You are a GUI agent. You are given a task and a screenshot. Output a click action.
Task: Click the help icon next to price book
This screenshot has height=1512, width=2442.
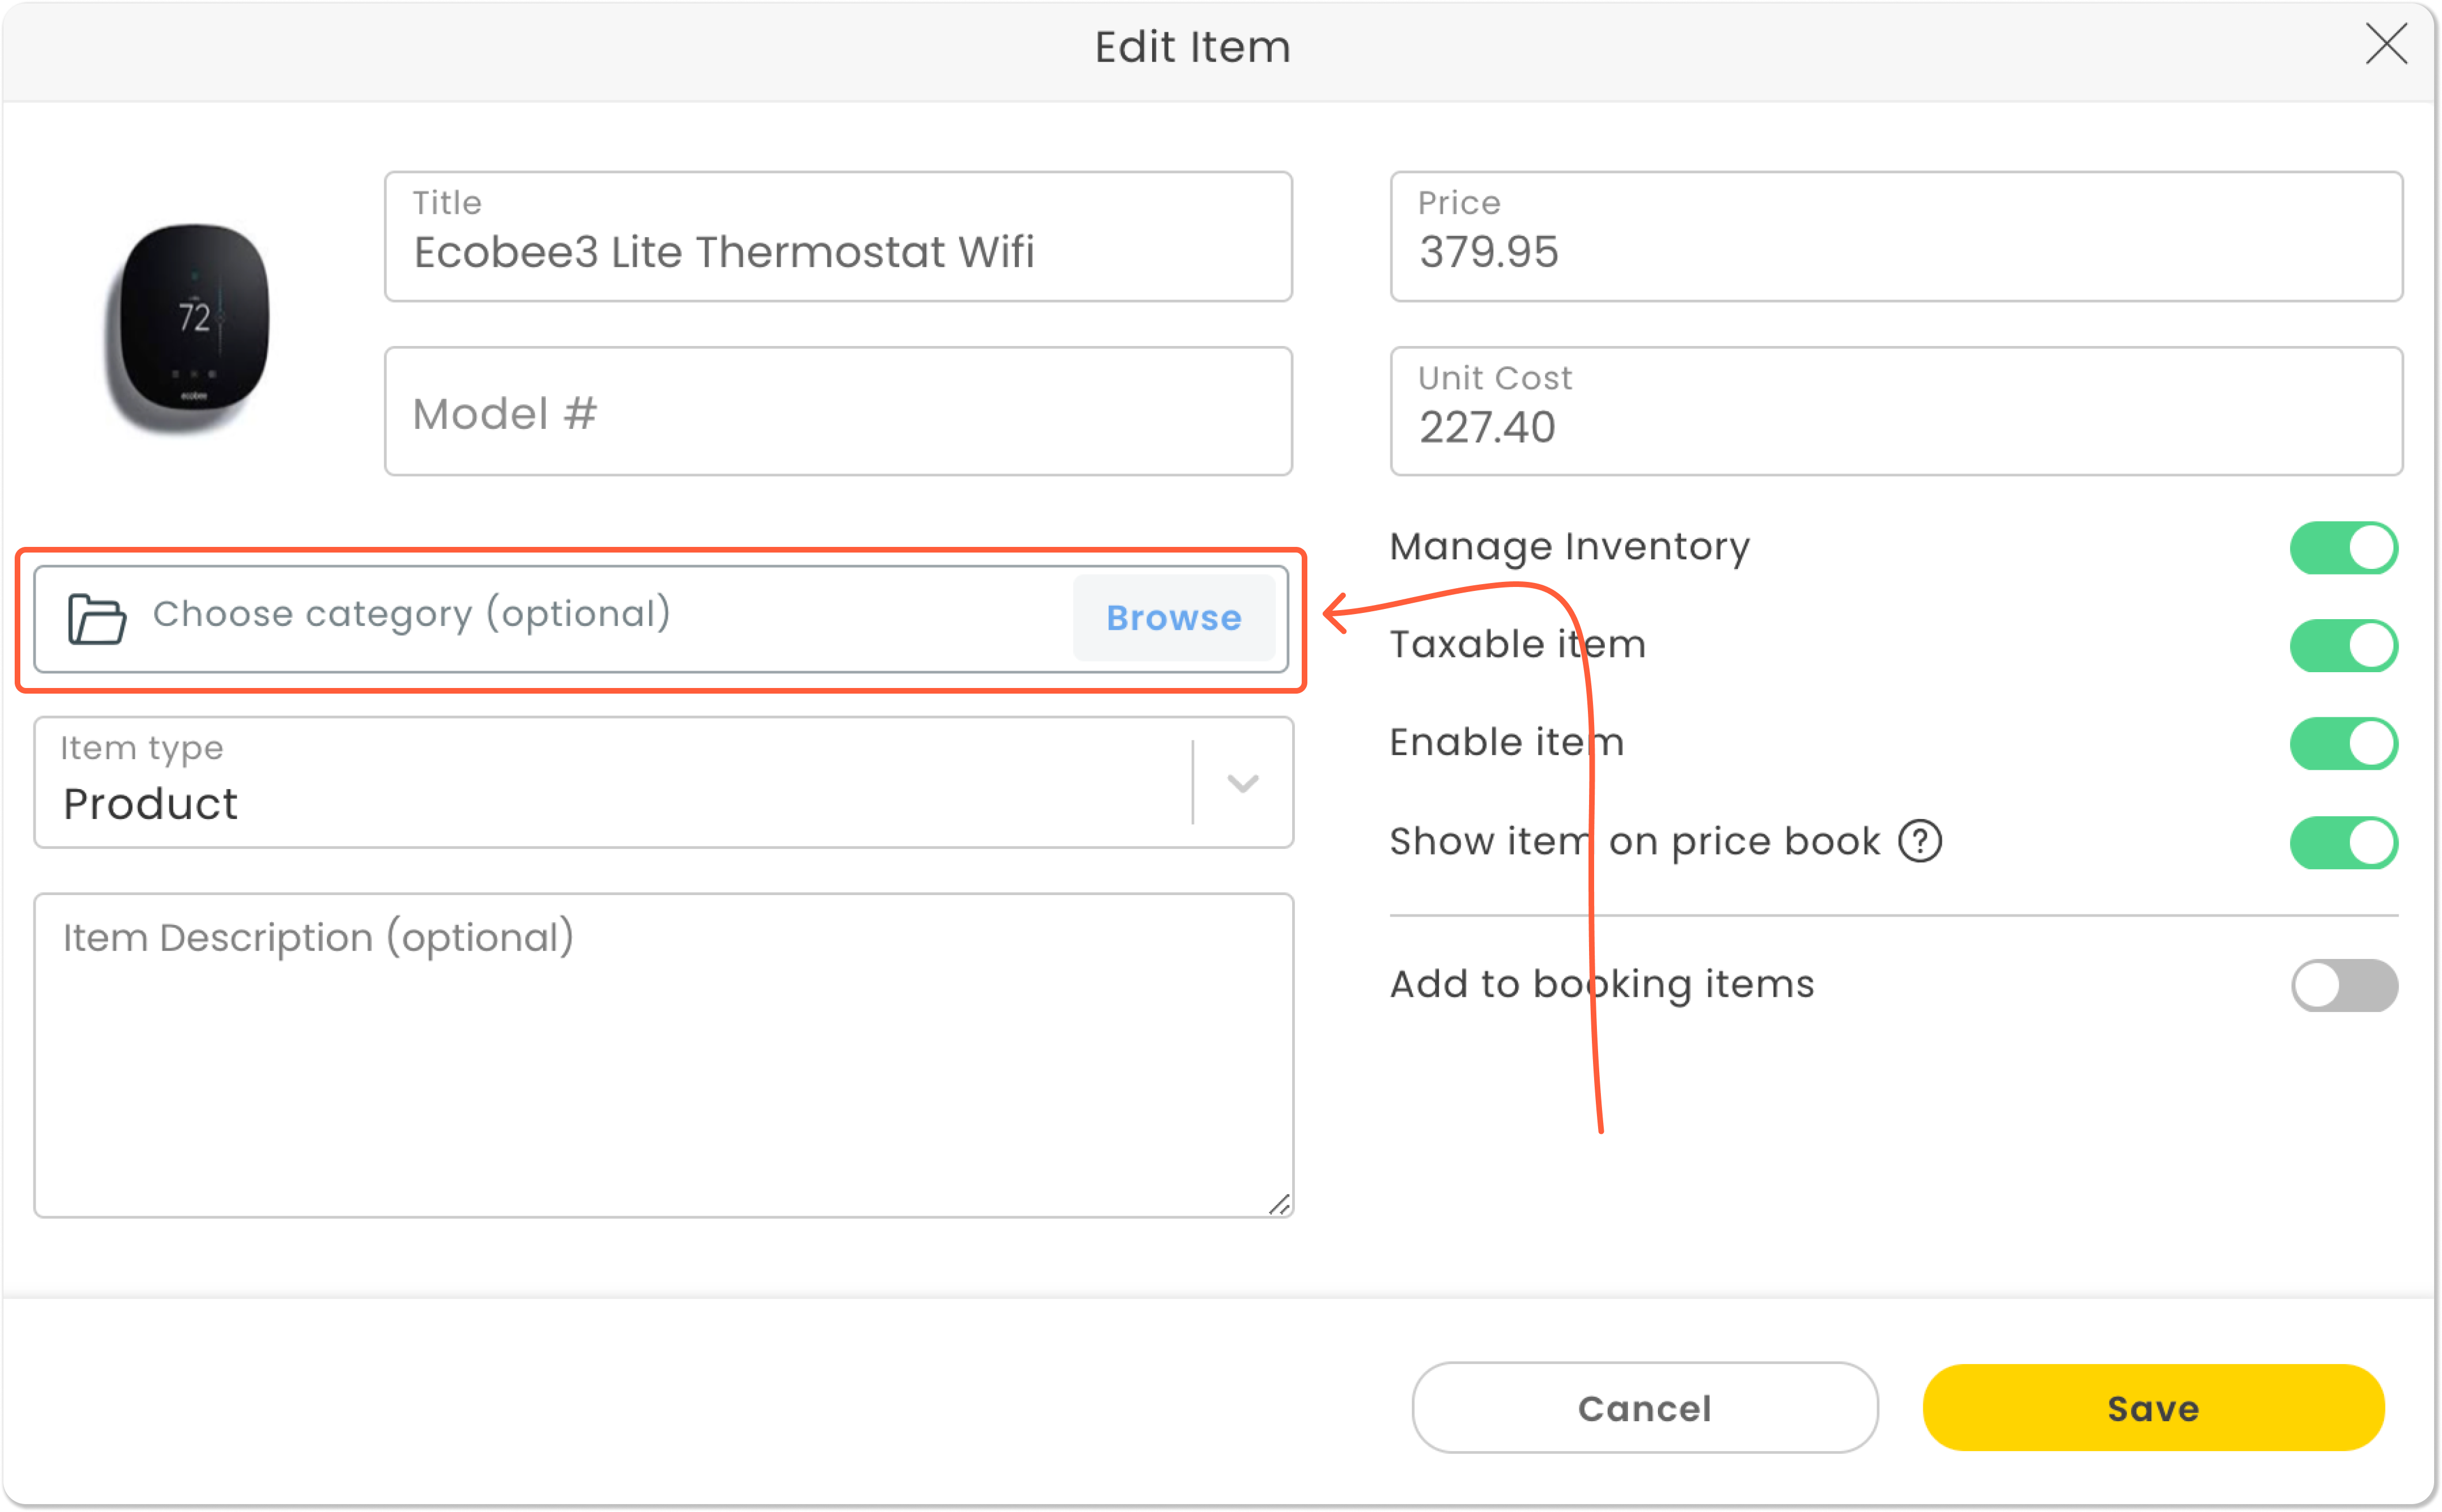click(x=1920, y=841)
